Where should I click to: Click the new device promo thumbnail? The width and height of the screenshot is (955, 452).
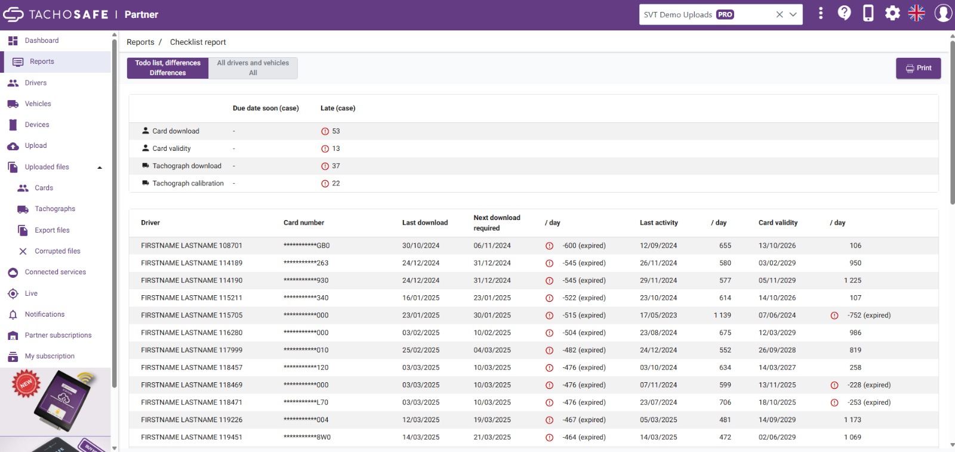pyautogui.click(x=55, y=402)
